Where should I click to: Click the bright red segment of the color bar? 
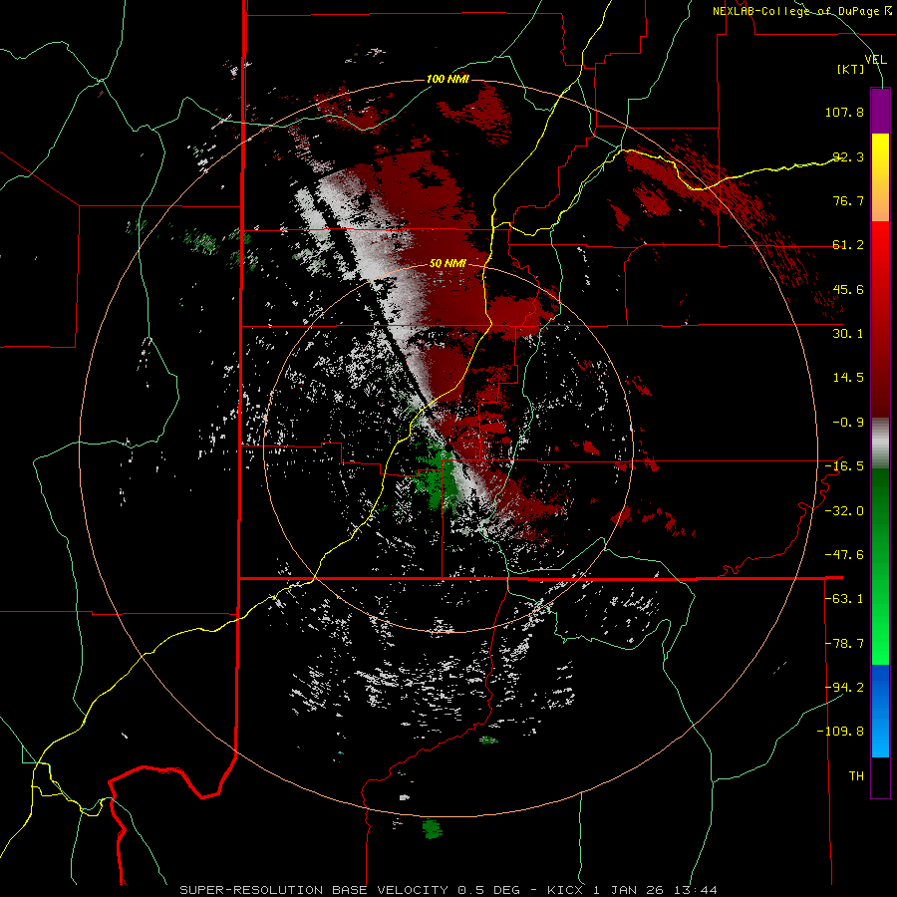point(880,254)
